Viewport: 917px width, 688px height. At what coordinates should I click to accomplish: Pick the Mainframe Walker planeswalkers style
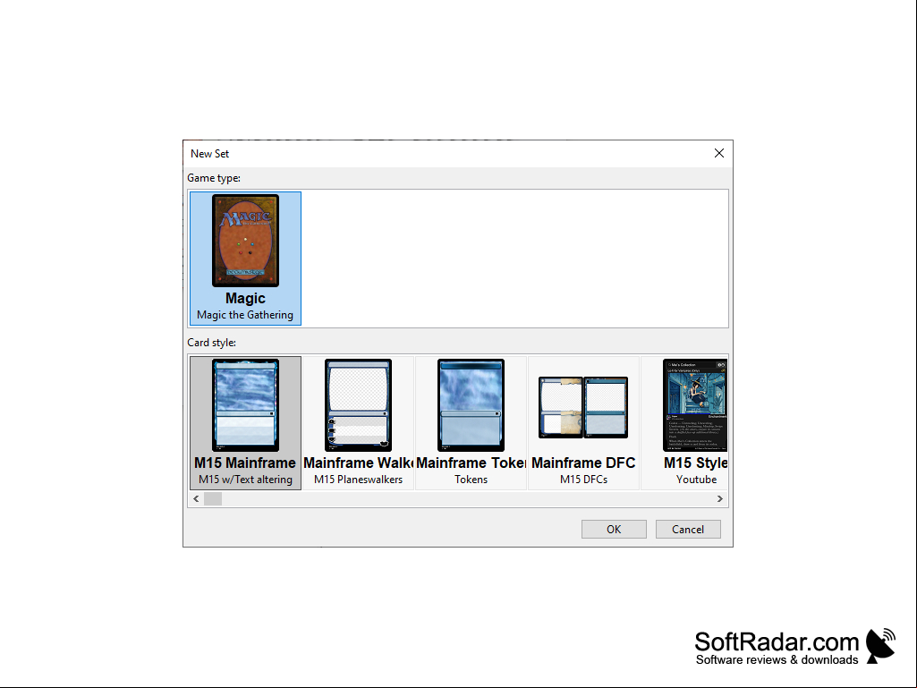(x=358, y=422)
